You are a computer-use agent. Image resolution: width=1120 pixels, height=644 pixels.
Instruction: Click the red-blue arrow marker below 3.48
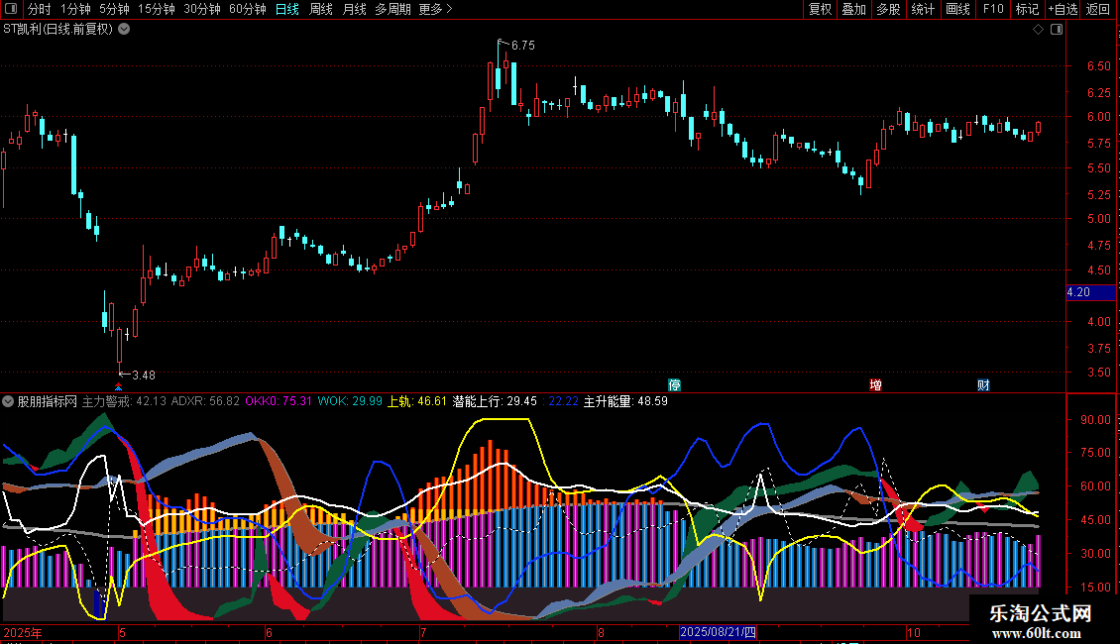119,386
